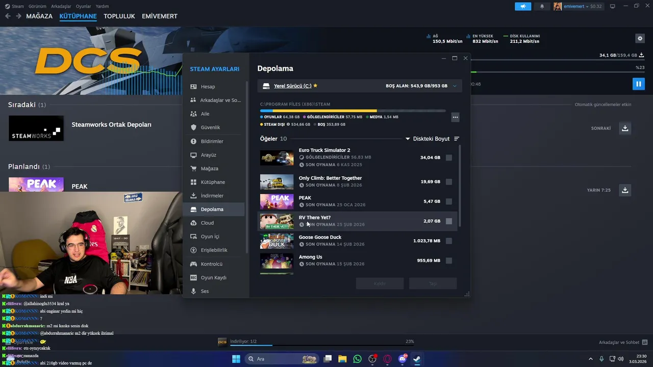
Task: Click the Yerel Sürücü (C:) link
Action: pyautogui.click(x=292, y=86)
